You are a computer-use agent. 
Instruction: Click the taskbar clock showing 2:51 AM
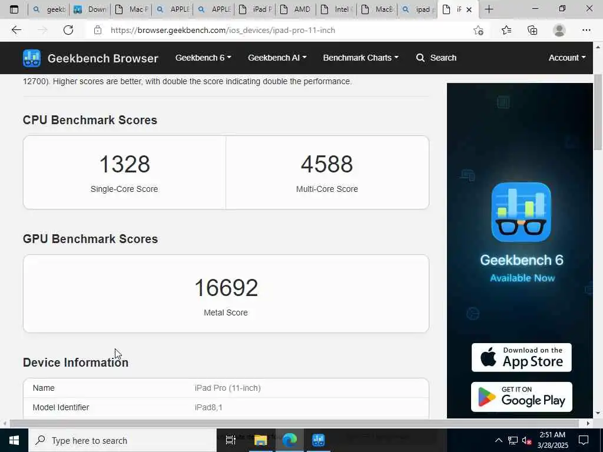(552, 440)
